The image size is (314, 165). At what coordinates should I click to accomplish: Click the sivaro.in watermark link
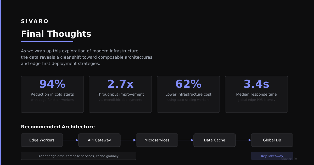(x=289, y=159)
